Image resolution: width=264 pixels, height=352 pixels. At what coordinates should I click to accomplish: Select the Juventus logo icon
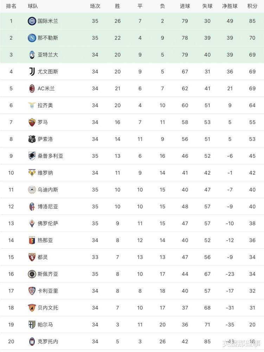coord(32,71)
